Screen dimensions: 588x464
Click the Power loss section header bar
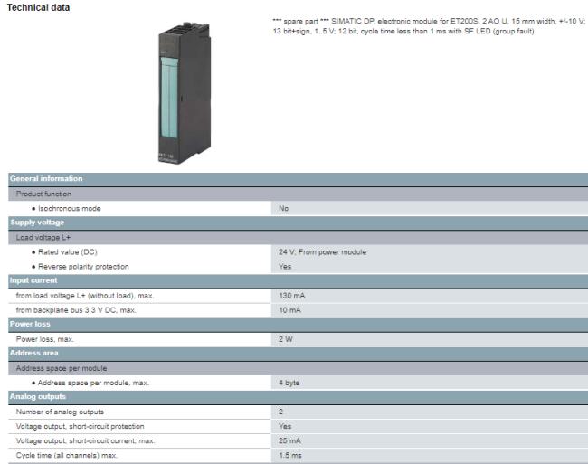coord(32,324)
